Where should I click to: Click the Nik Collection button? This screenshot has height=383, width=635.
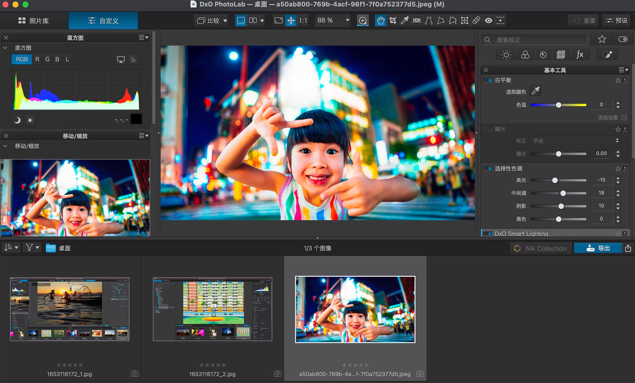[x=541, y=248]
